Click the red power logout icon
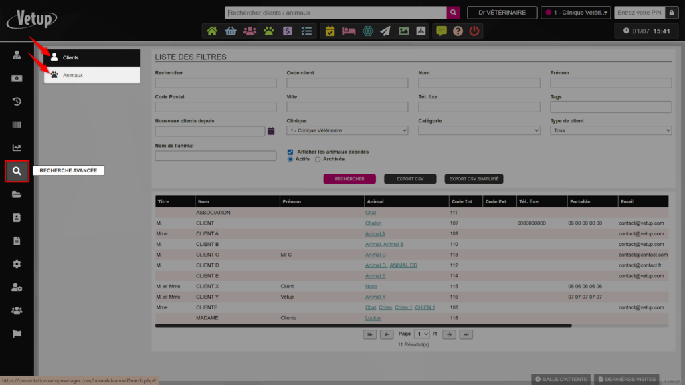The image size is (685, 385). (474, 31)
